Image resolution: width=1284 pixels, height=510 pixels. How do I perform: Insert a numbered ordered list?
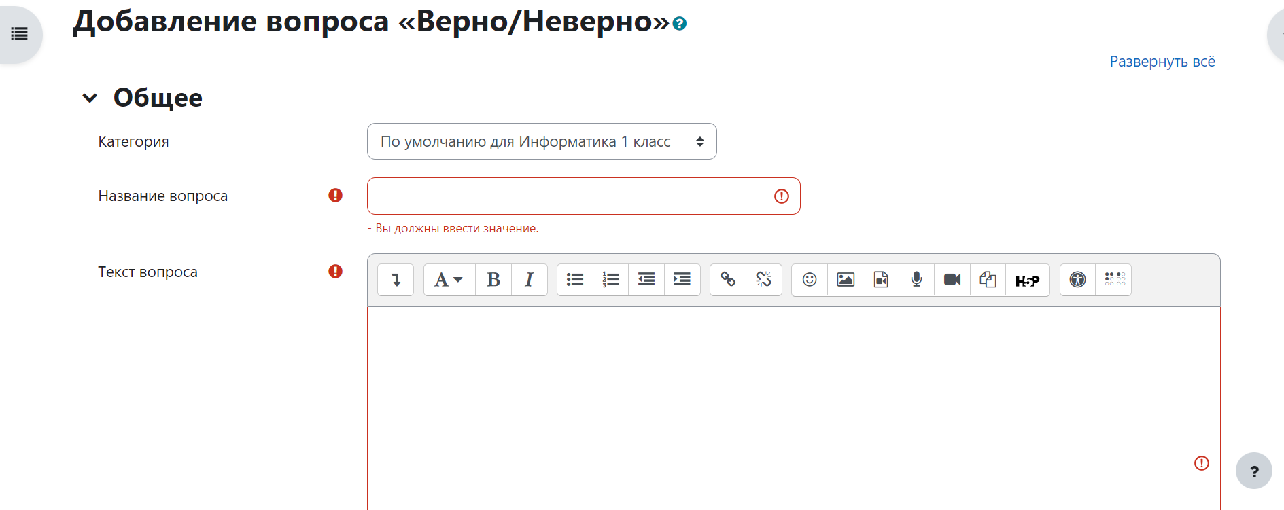[610, 280]
